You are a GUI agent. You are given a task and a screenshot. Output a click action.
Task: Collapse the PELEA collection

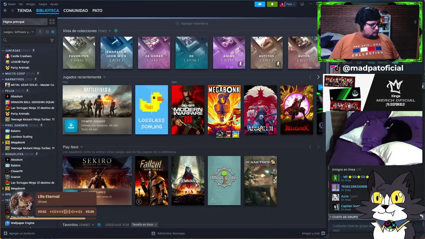[x=3, y=91]
